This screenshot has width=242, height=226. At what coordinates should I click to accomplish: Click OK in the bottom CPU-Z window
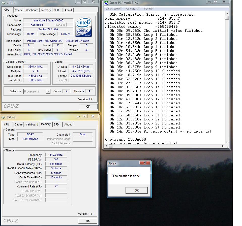pos(88,221)
